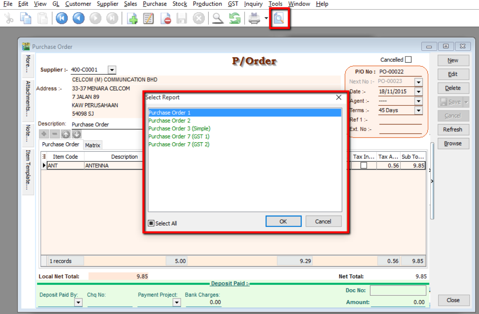The image size is (479, 314).
Task: Click the edit document pencil icon
Action: pyautogui.click(x=149, y=19)
